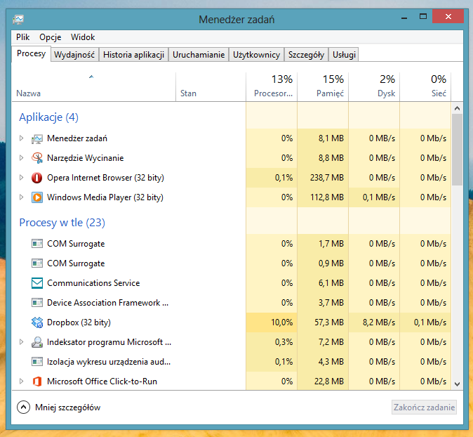The height and width of the screenshot is (437, 473).
Task: Click the Task Manager title bar icon
Action: tap(18, 20)
